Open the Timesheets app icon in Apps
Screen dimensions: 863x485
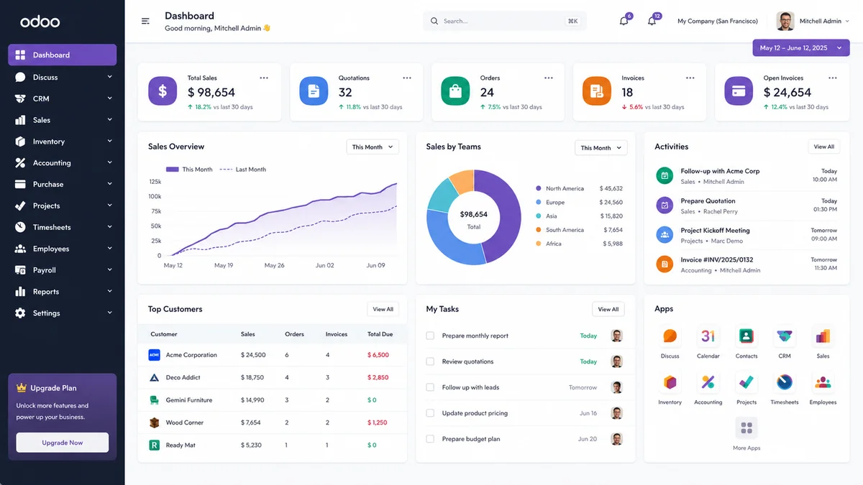[x=785, y=382]
